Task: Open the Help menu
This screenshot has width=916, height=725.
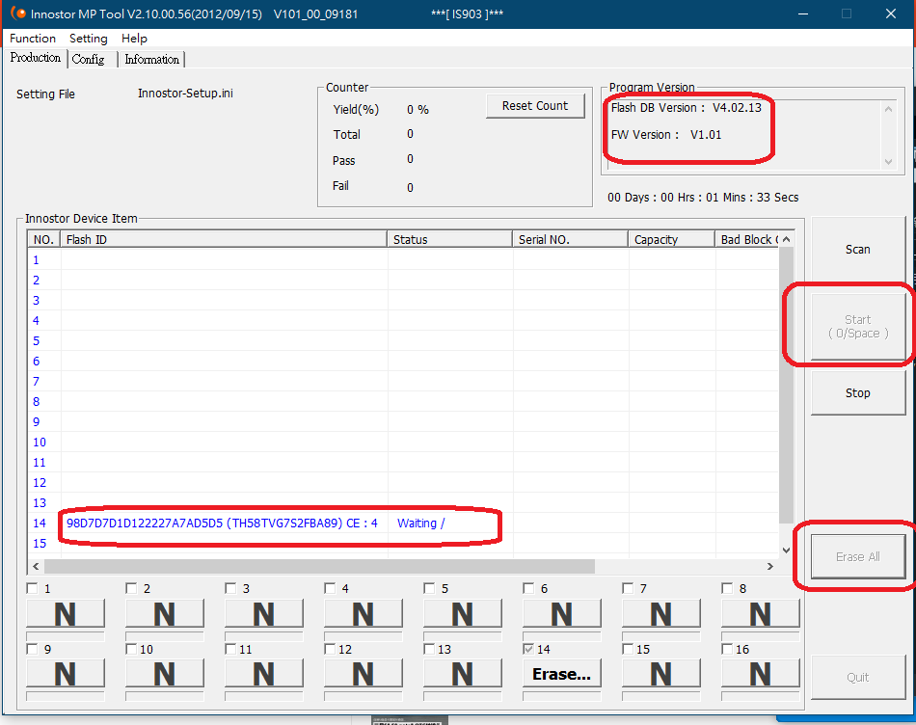Action: 134,39
